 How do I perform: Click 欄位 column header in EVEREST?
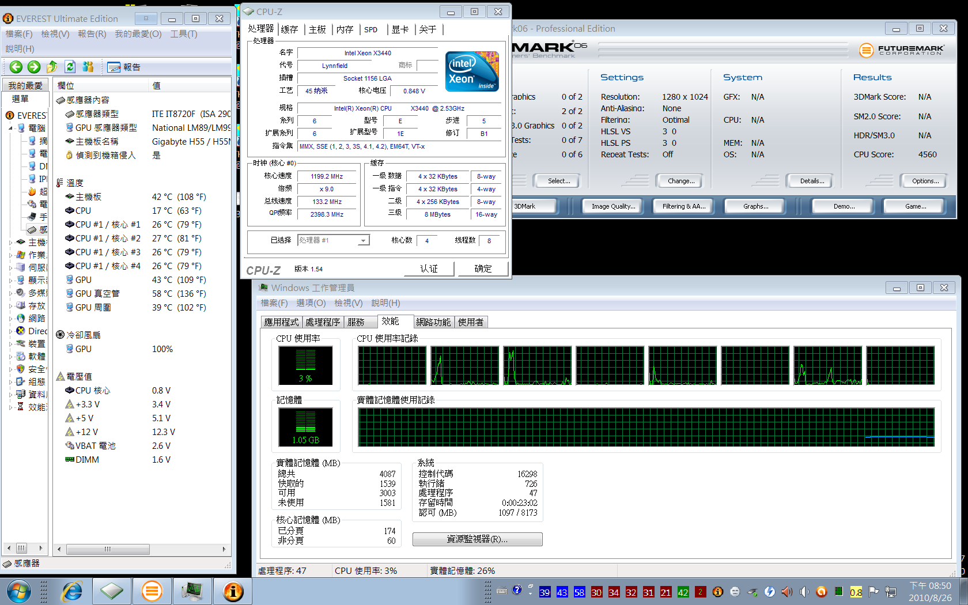coord(100,85)
